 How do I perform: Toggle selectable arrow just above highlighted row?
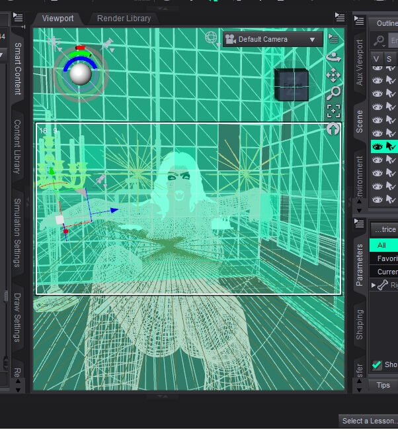point(391,133)
